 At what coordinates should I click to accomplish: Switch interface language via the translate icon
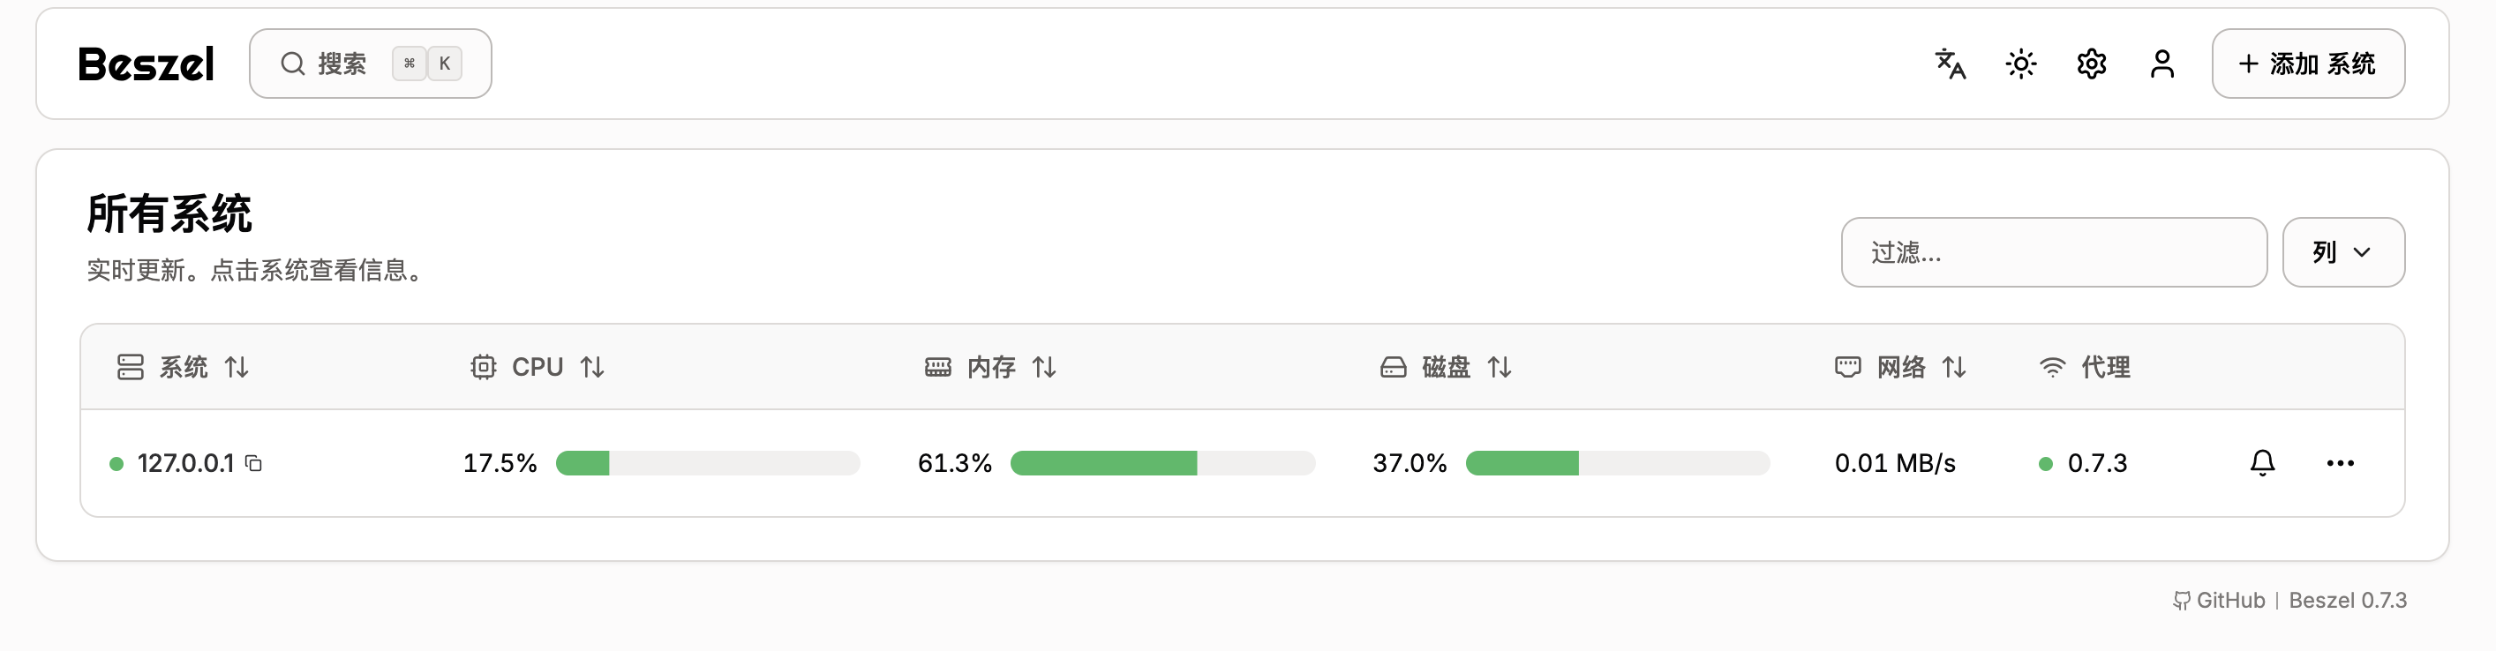(1950, 63)
